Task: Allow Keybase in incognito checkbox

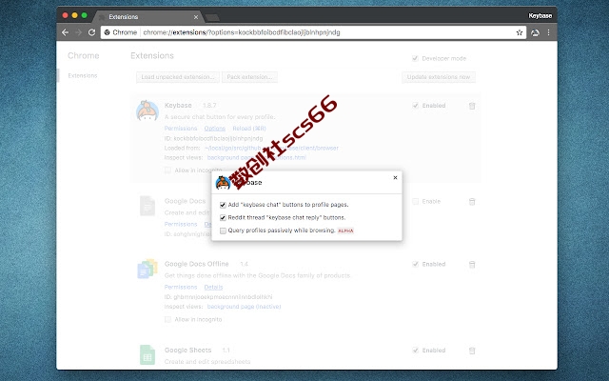Action: [167, 170]
